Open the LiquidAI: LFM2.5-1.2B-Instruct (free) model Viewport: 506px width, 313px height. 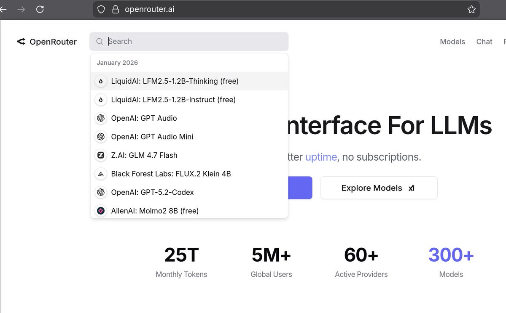[x=173, y=100]
